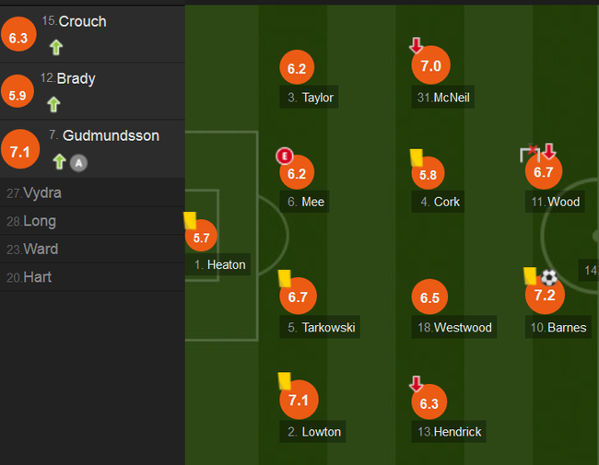Click Cork's yellow card icon
599x465 pixels.
tap(416, 157)
